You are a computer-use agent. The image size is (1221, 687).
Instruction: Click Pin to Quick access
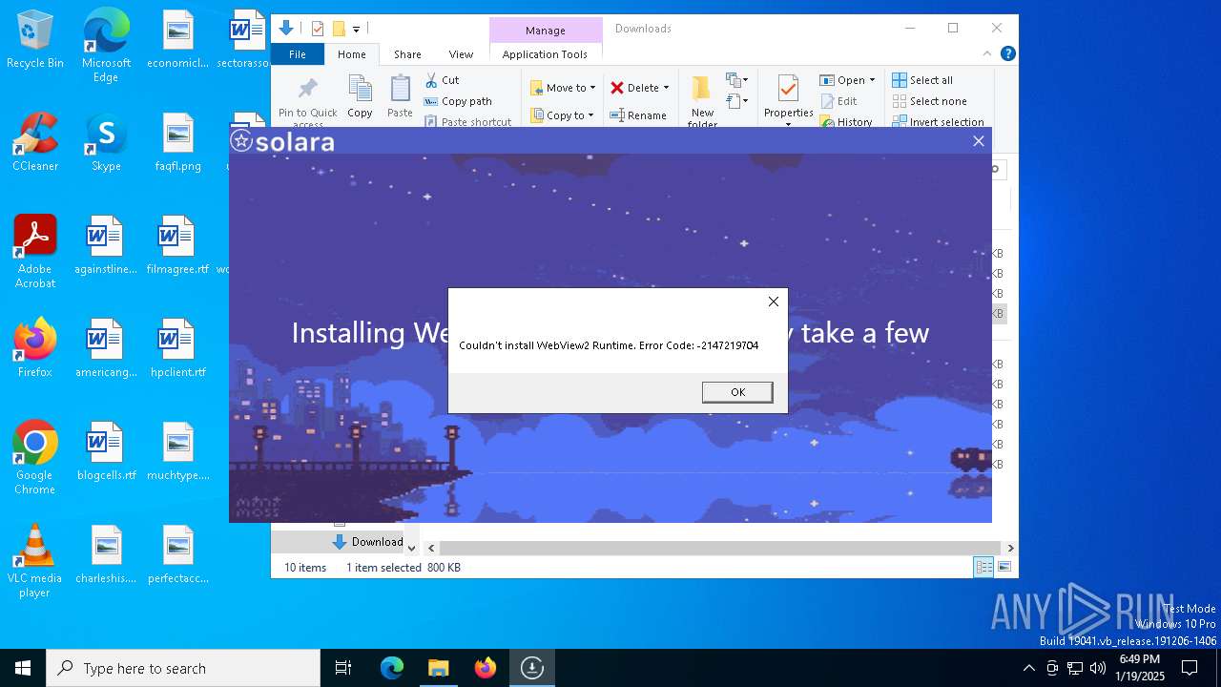point(307,101)
